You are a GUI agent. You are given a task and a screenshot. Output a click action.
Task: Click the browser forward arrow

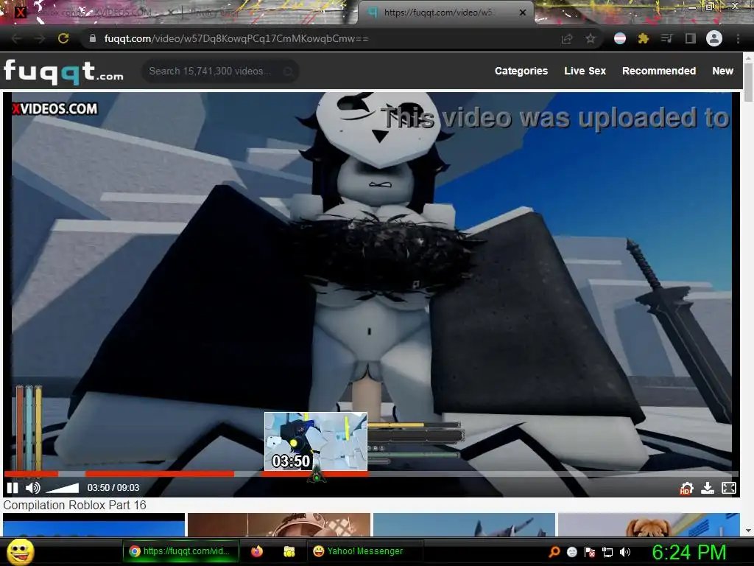(40, 39)
